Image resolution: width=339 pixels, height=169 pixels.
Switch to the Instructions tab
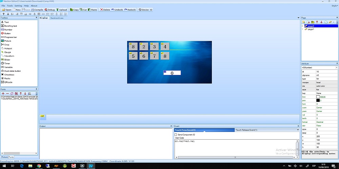click(x=57, y=18)
